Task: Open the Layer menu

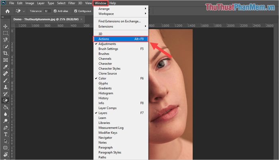Action: pyautogui.click(x=41, y=3)
